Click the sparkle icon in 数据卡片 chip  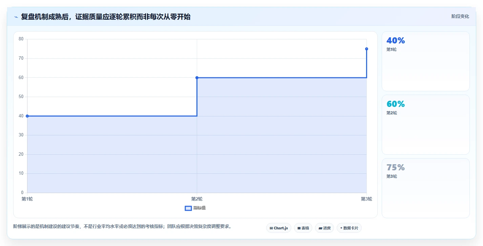coord(341,228)
